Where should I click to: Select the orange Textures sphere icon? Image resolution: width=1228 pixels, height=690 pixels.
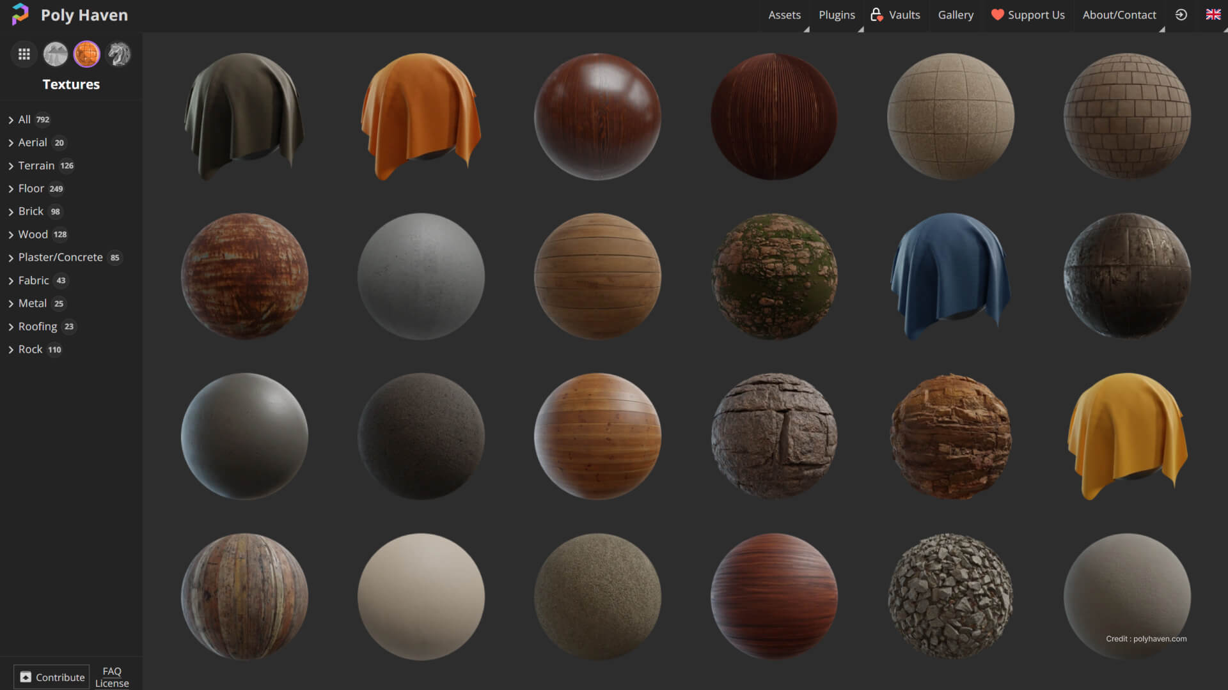87,54
